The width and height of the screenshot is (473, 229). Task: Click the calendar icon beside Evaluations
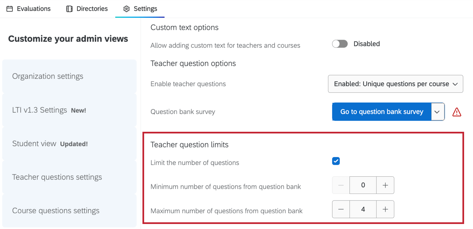(x=10, y=9)
